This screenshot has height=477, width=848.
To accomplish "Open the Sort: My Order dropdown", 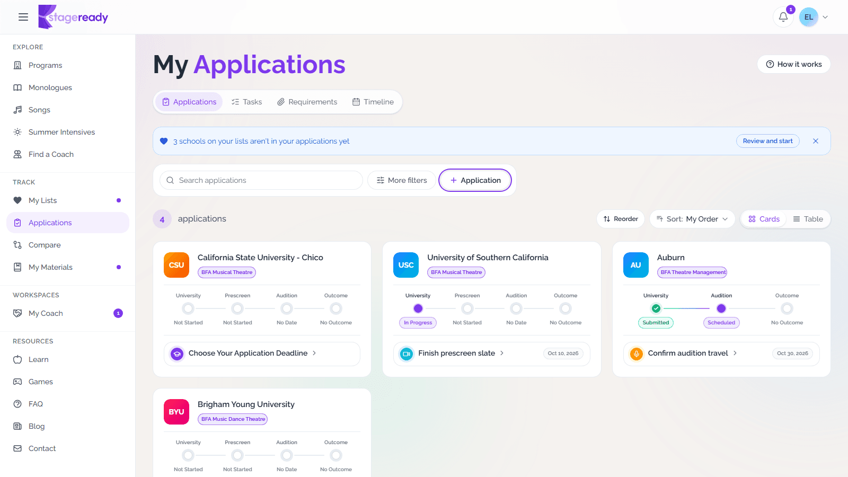I will point(692,219).
